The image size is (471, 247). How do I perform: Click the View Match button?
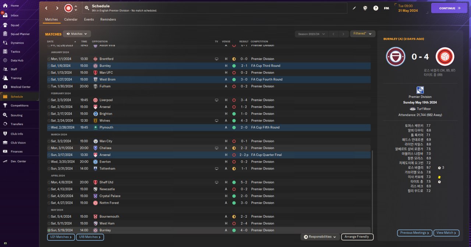point(446,233)
